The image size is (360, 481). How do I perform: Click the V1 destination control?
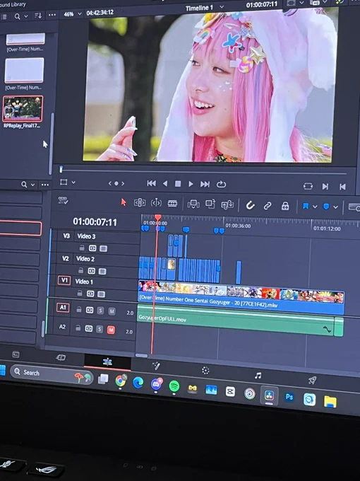click(x=64, y=280)
